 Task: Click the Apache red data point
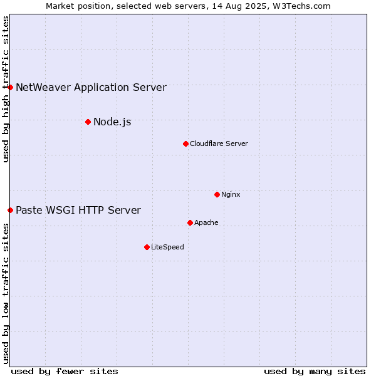[190, 222]
